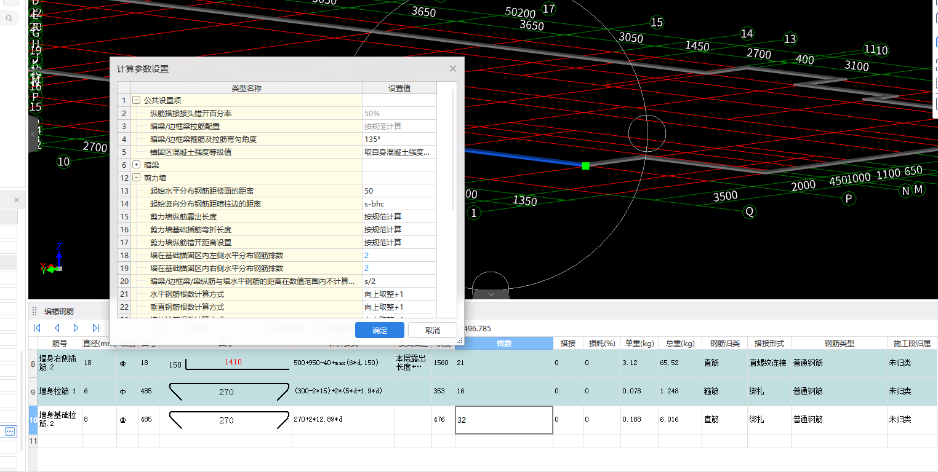Click the 编辑钢筋 panel title
Viewport: 938px width, 472px height.
59,312
